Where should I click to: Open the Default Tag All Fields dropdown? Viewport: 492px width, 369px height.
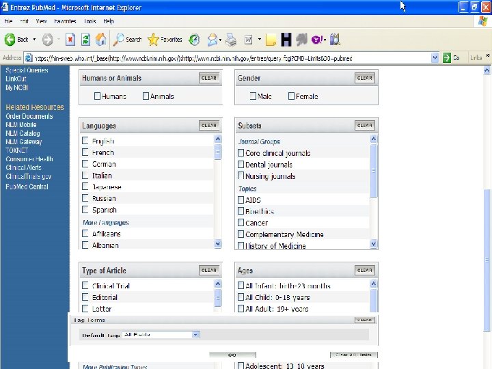161,335
